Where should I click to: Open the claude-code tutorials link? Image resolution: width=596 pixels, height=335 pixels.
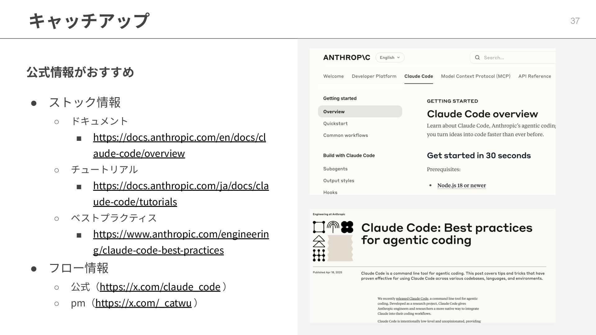pyautogui.click(x=181, y=194)
